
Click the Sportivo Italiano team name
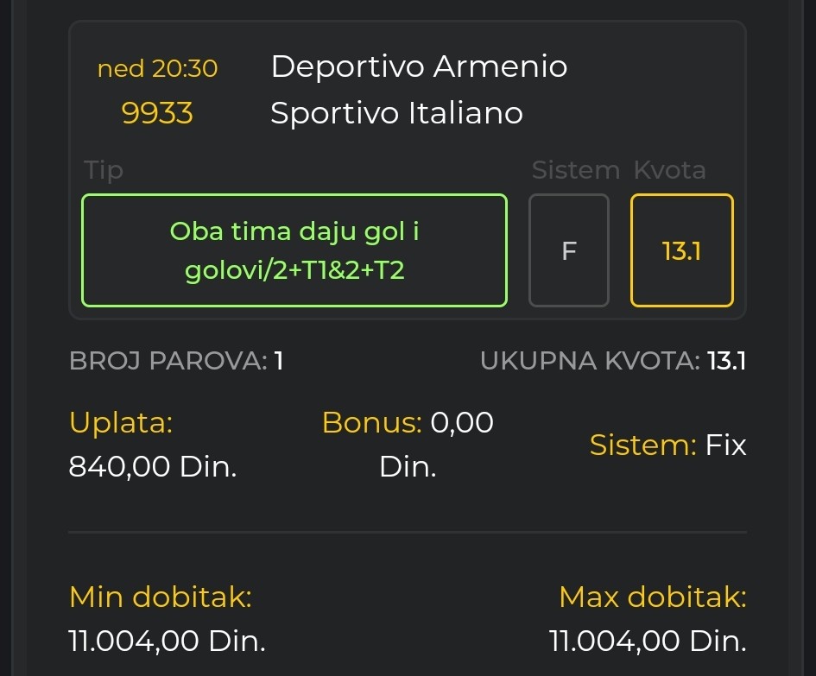pos(396,113)
